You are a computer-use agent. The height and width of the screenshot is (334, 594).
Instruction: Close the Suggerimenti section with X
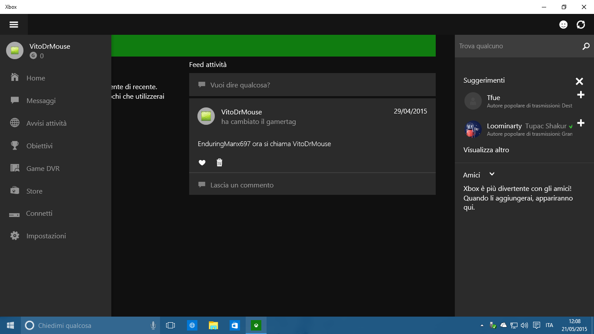click(x=579, y=81)
